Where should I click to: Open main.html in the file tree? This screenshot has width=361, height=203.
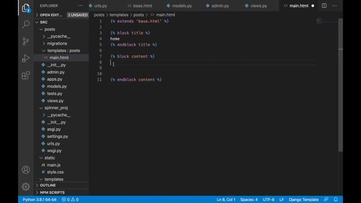click(x=59, y=58)
